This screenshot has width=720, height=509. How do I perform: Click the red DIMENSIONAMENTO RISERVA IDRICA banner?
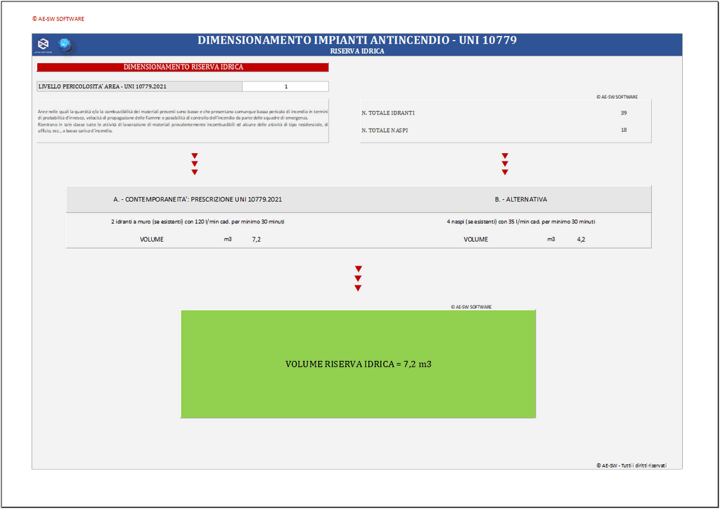coord(183,67)
